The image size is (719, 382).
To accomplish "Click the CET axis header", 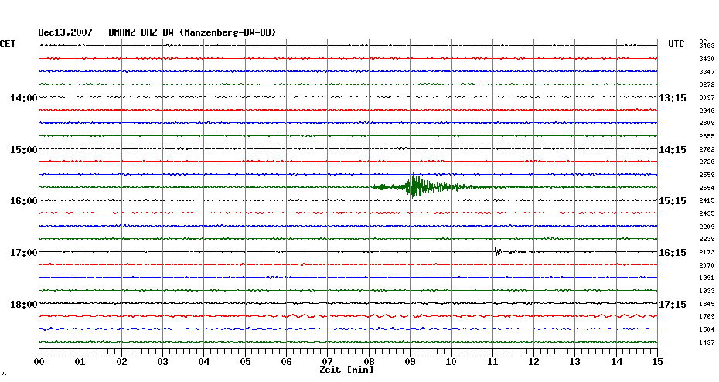I will pyautogui.click(x=8, y=44).
